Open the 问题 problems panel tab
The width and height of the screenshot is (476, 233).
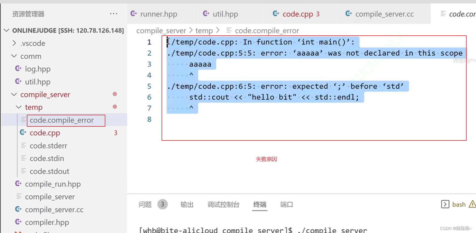[x=145, y=205]
